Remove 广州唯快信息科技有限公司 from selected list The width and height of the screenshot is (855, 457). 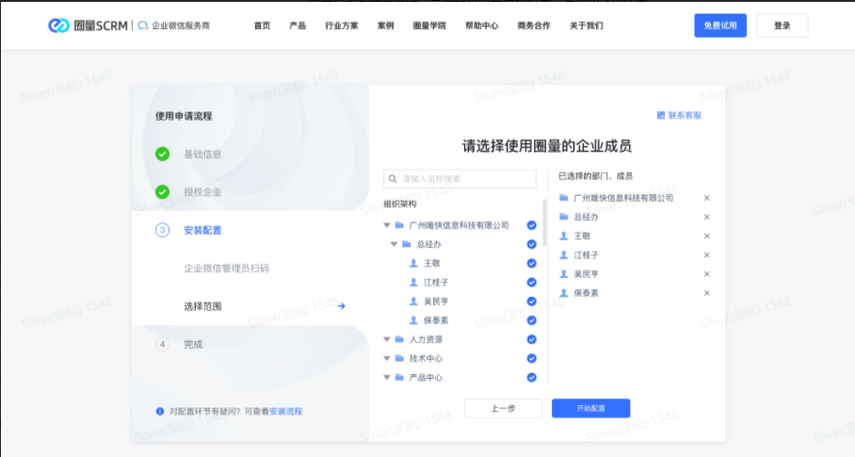coord(706,198)
